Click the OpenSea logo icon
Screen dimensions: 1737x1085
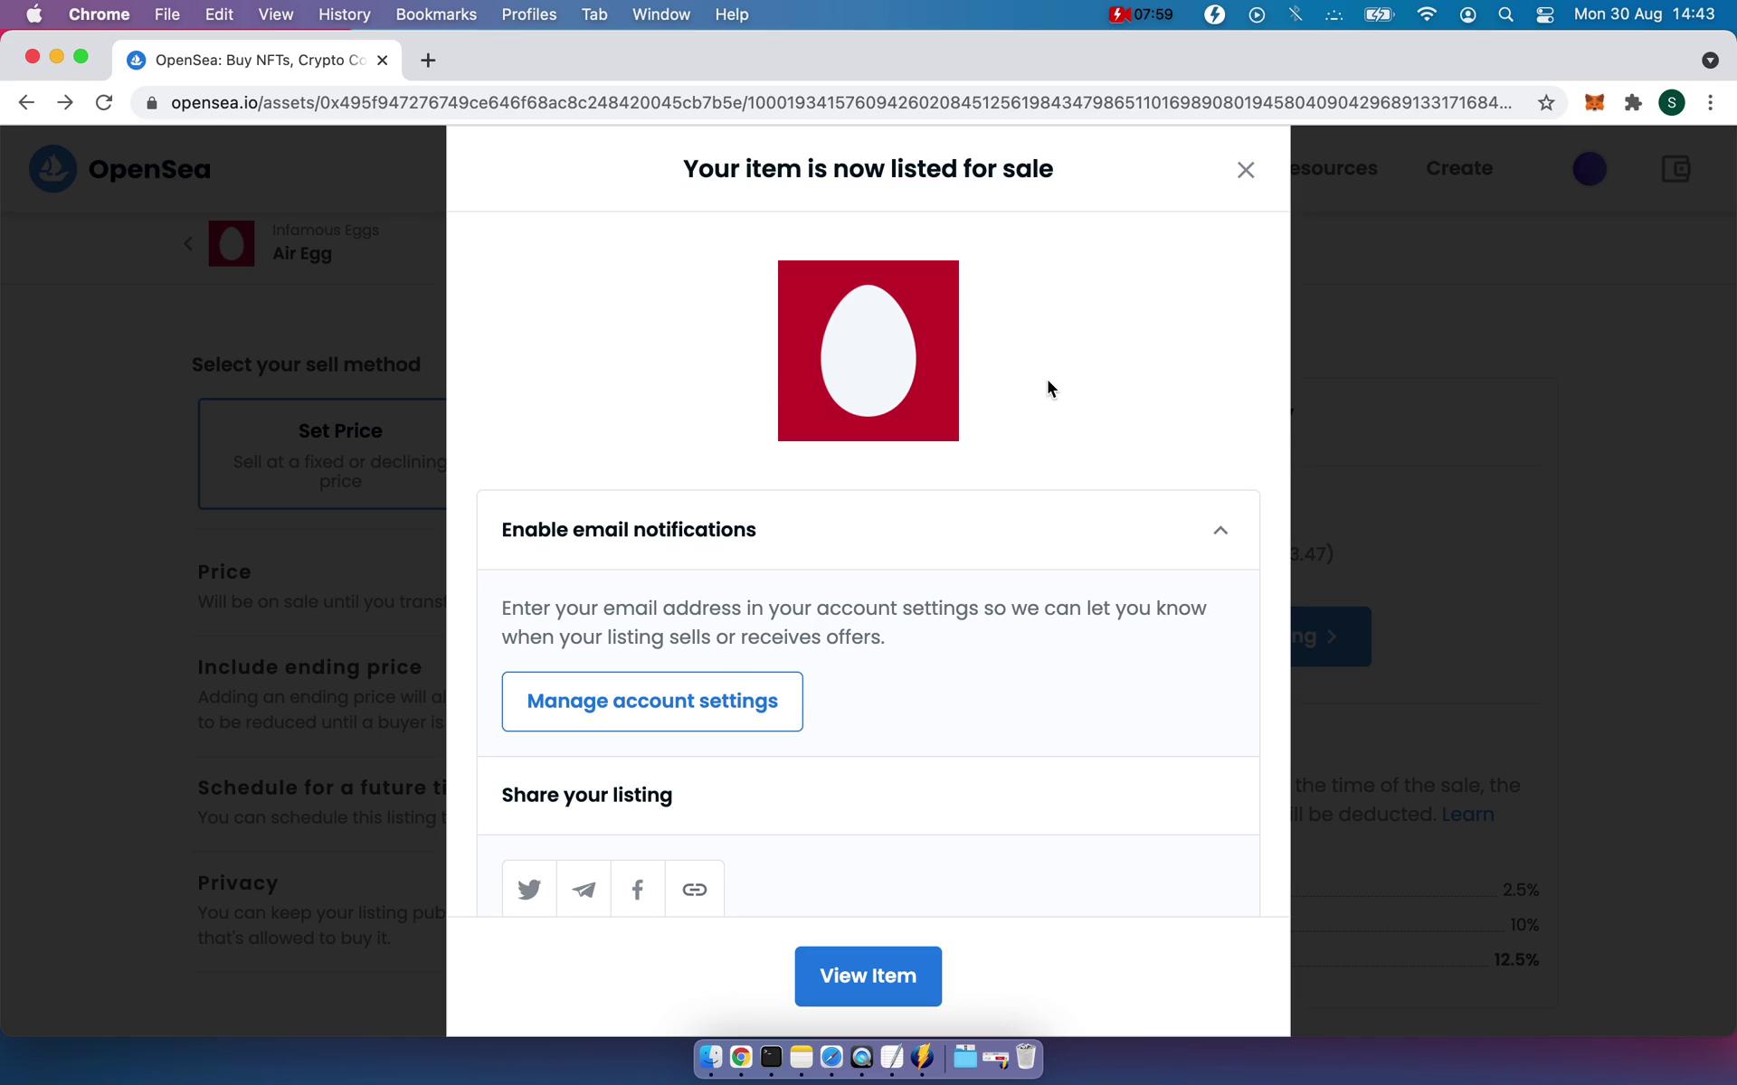pyautogui.click(x=52, y=169)
